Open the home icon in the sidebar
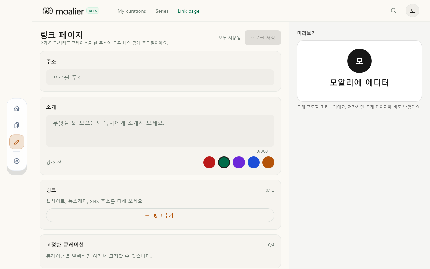This screenshot has height=269, width=430. [17, 108]
